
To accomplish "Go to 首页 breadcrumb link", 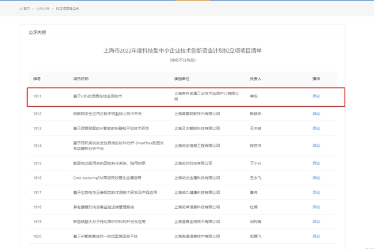I will tap(26, 9).
